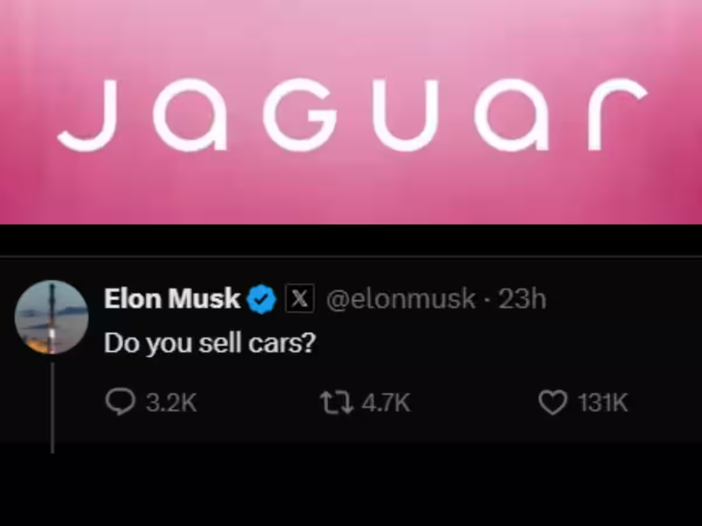Viewport: 702px width, 526px height.
Task: Open the 23h timestamp link
Action: pos(522,299)
